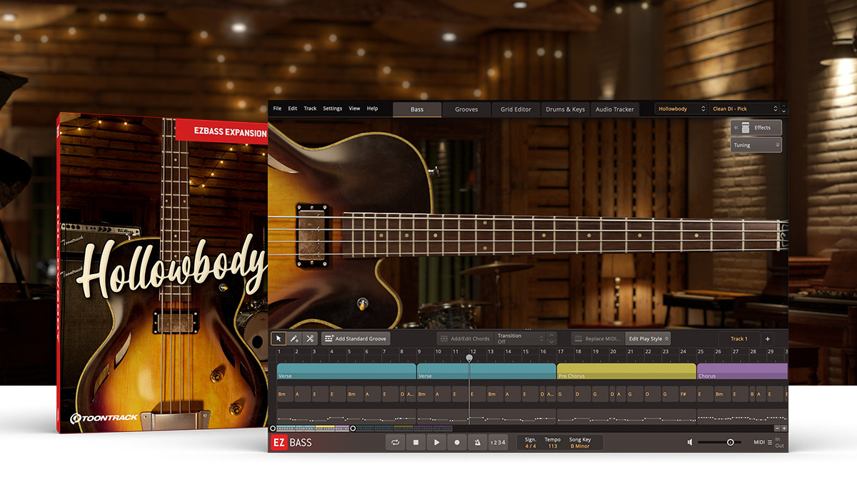The width and height of the screenshot is (857, 482).
Task: Expand Edit Play Style panel
Action: [648, 338]
